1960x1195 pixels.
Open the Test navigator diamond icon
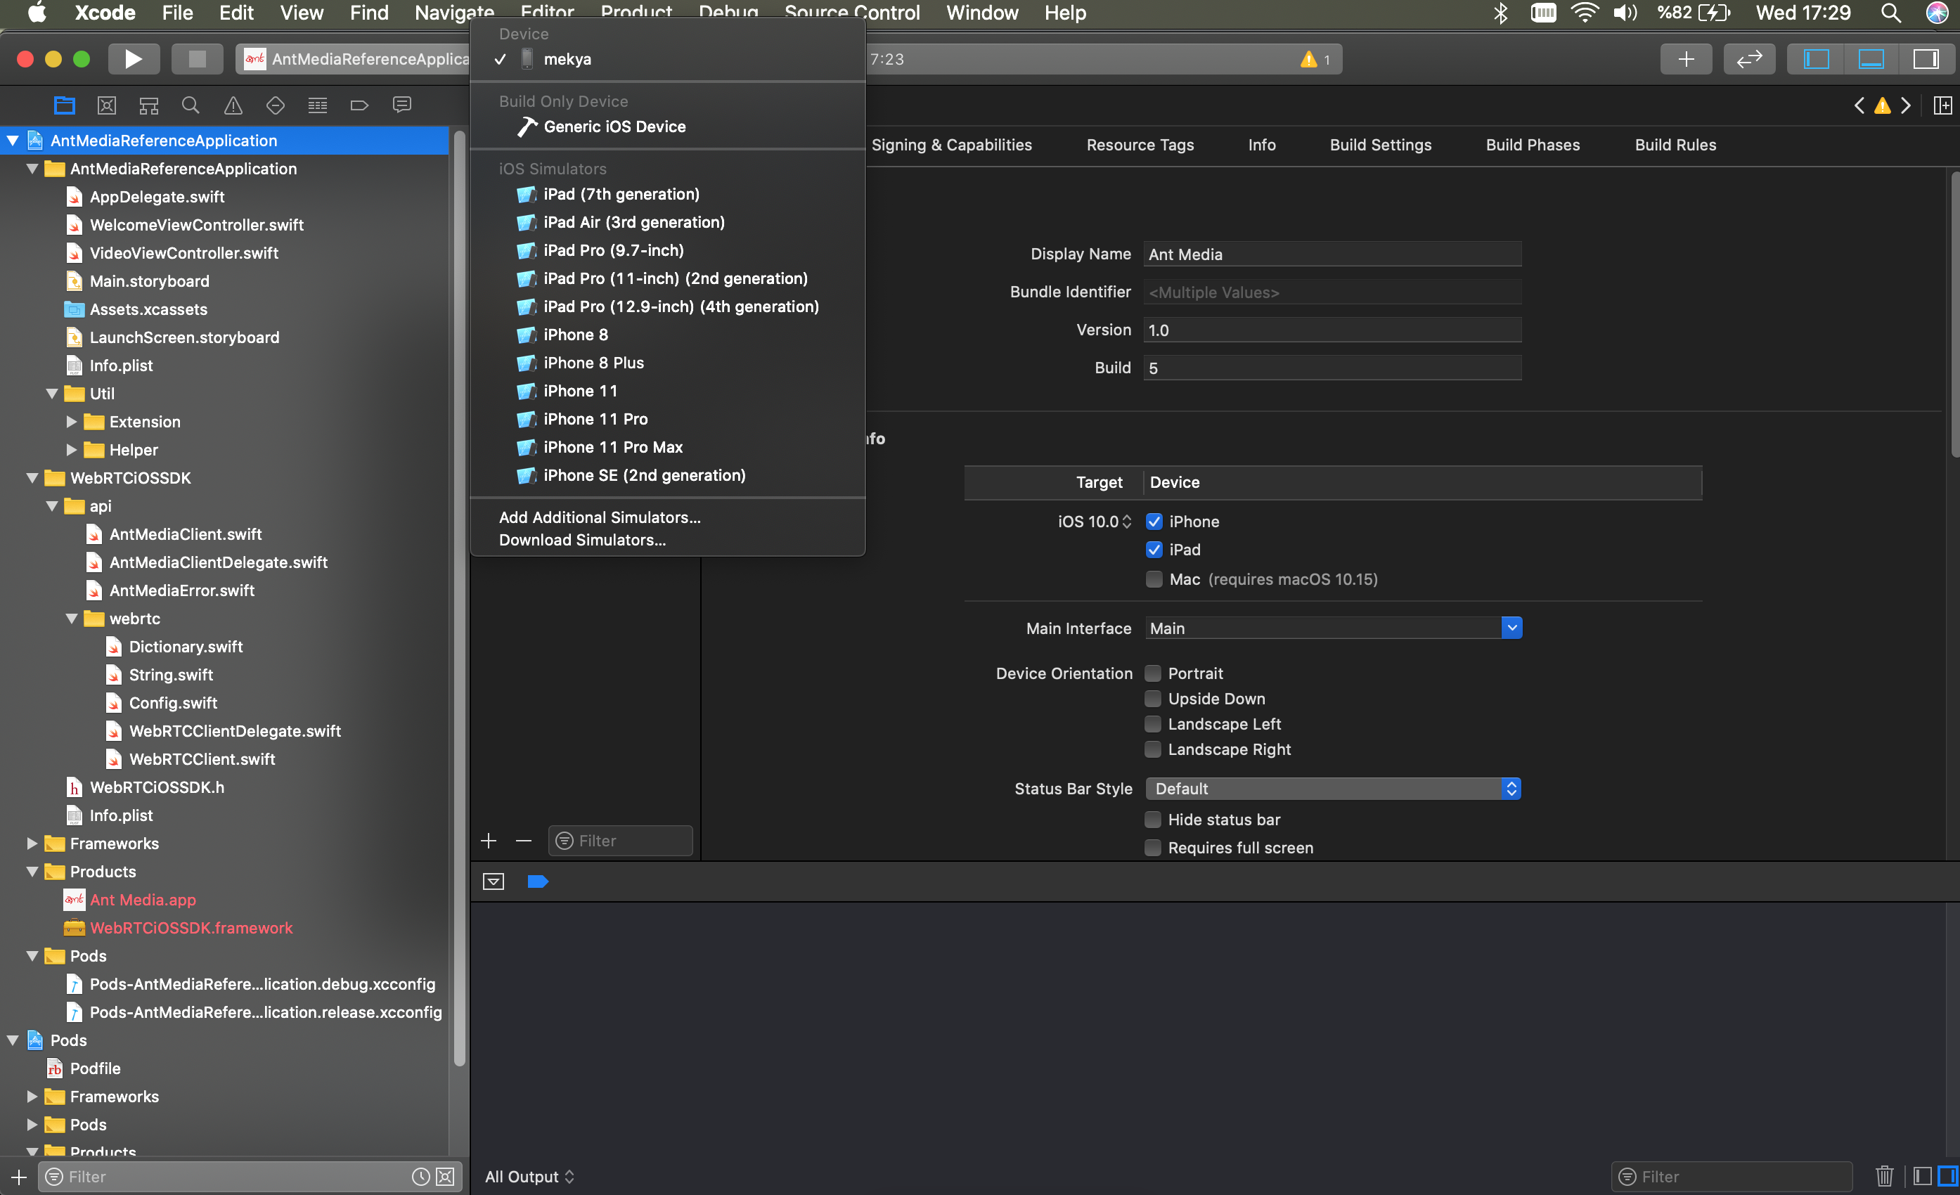coord(275,105)
